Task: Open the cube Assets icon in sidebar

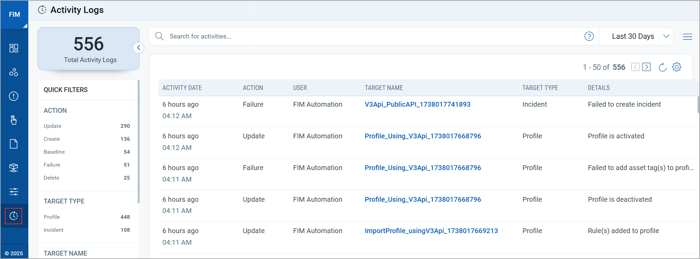Action: click(x=14, y=168)
